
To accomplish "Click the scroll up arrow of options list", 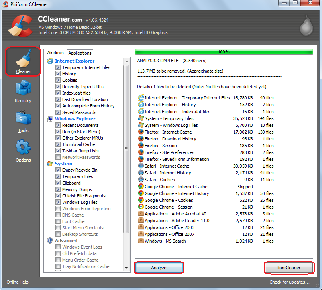I will pyautogui.click(x=126, y=61).
